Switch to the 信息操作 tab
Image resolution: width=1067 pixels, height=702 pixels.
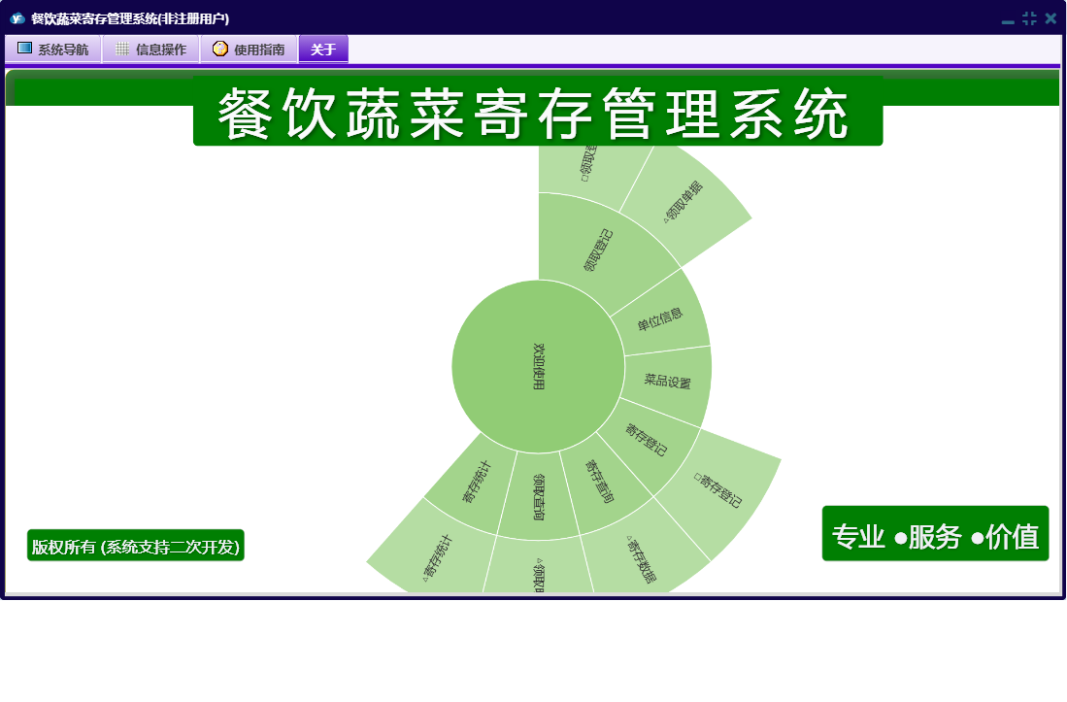pyautogui.click(x=150, y=50)
